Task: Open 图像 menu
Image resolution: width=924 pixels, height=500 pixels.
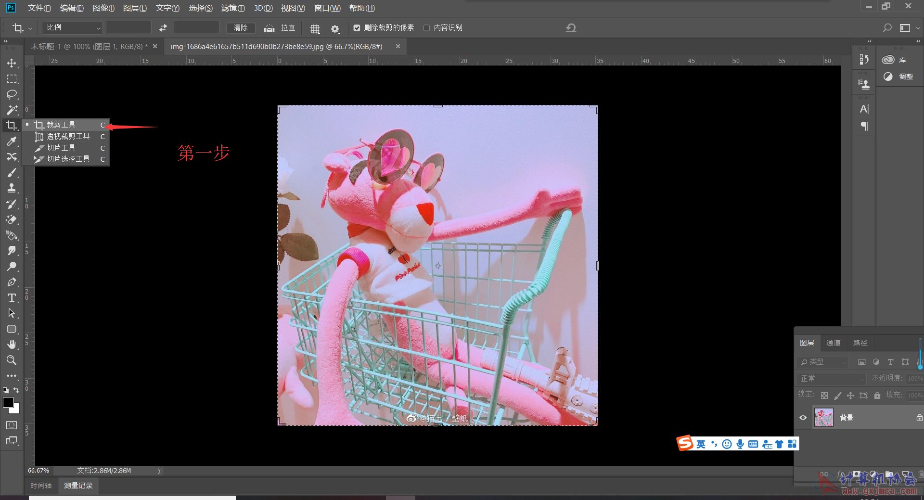Action: pyautogui.click(x=103, y=8)
